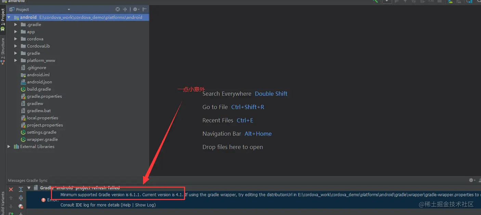Select local.properties file

coord(42,118)
